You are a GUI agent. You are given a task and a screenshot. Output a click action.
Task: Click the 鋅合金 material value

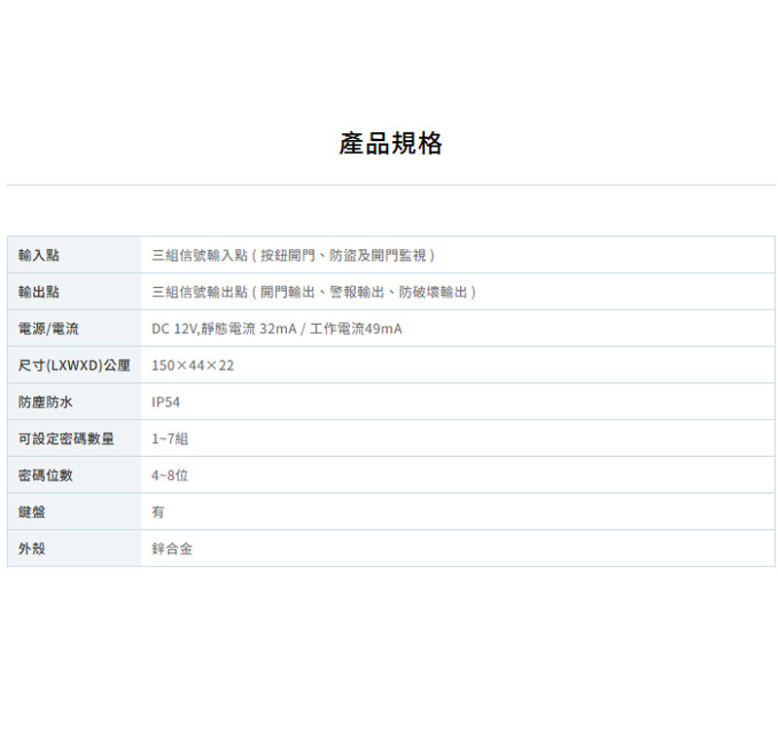[172, 548]
